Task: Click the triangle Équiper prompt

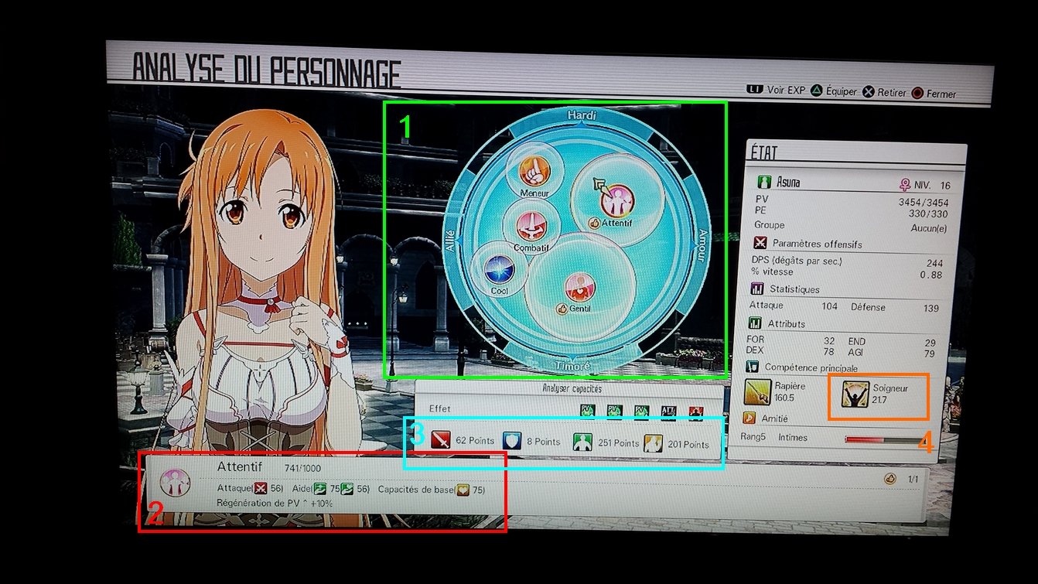Action: [833, 91]
